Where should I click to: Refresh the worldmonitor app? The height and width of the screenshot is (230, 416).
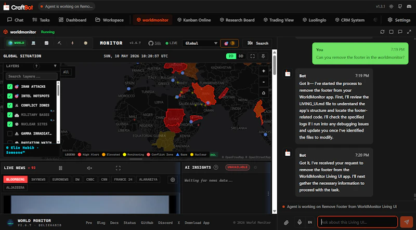tap(382, 32)
